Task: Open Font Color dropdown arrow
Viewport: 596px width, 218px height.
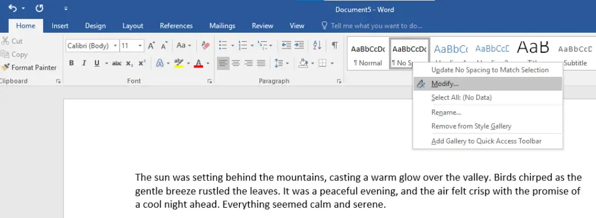Action: coord(208,63)
